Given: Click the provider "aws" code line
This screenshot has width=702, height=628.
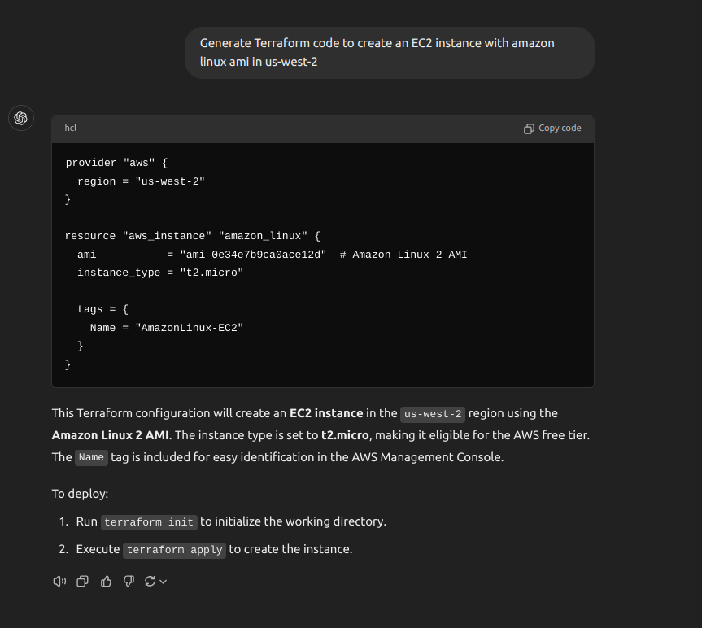Looking at the screenshot, I should coord(116,163).
